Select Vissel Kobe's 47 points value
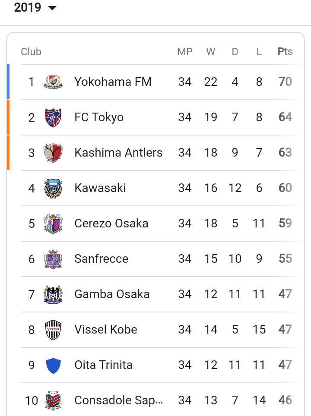The height and width of the screenshot is (416, 311). pos(285,330)
